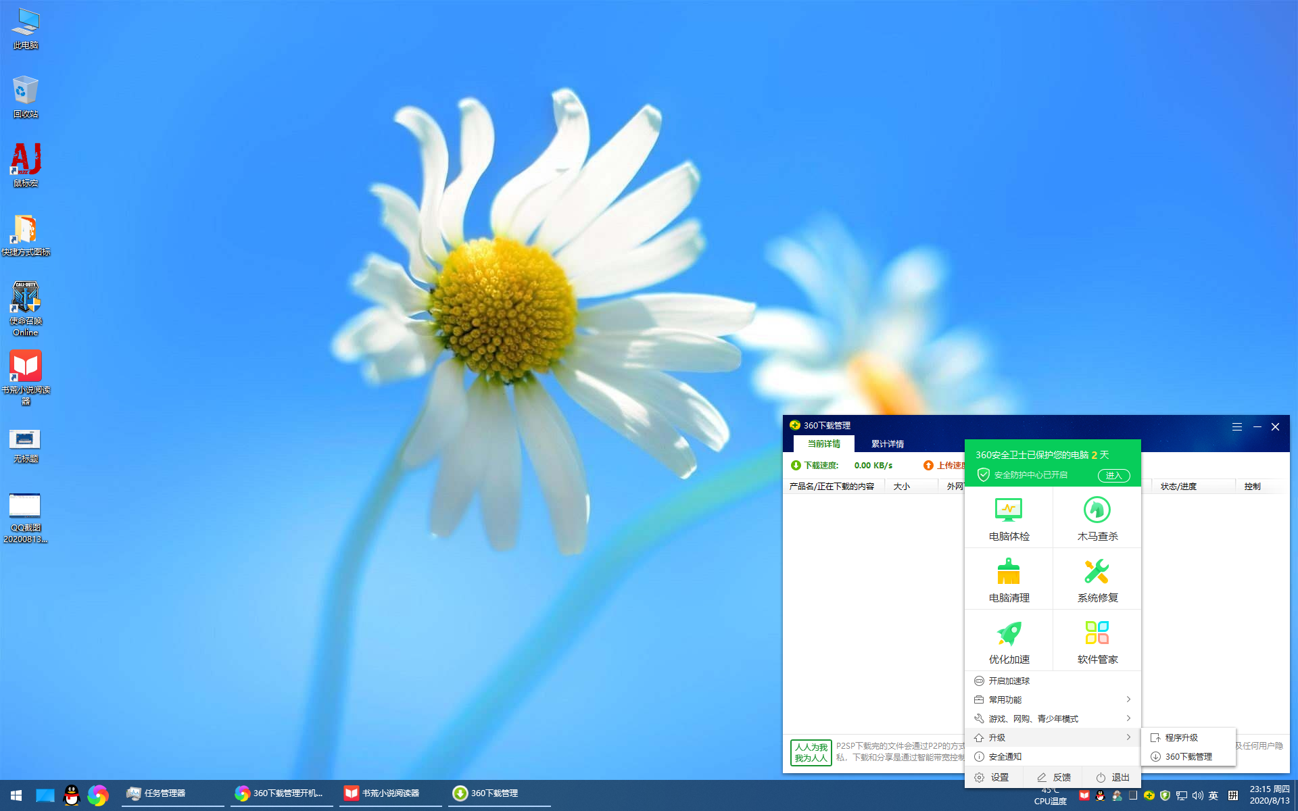
Task: Expand 升级 submenu entry
Action: [x=1053, y=737]
